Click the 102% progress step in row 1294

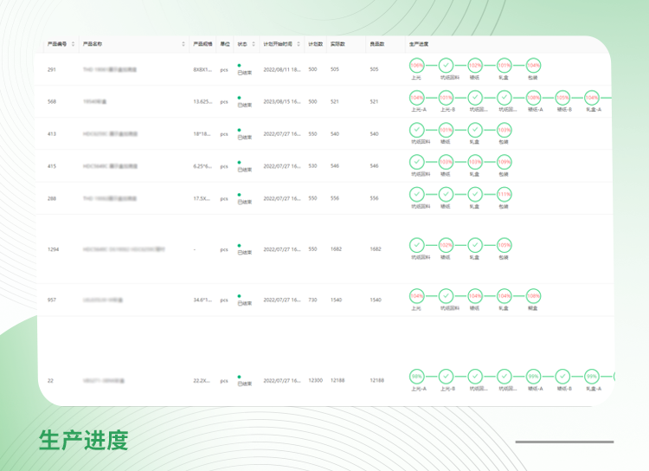click(446, 245)
